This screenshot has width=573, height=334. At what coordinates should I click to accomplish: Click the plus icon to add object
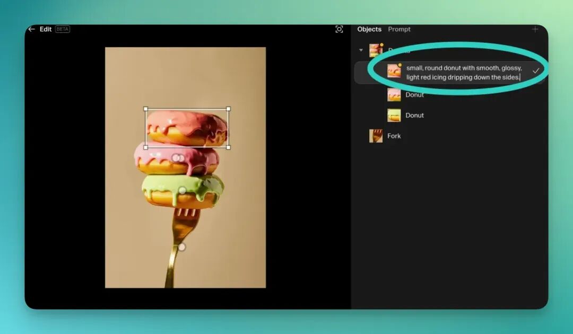coord(535,29)
